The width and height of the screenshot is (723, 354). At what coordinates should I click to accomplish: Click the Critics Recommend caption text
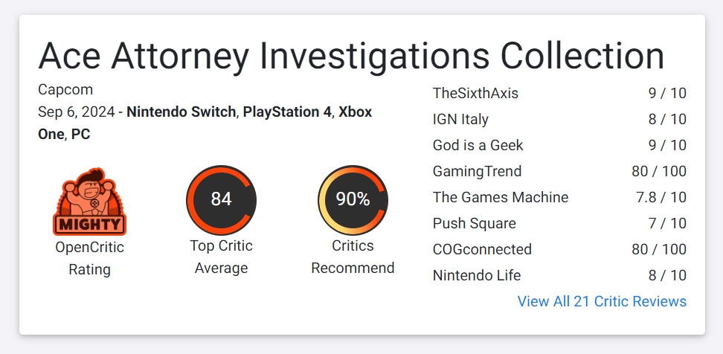click(353, 257)
